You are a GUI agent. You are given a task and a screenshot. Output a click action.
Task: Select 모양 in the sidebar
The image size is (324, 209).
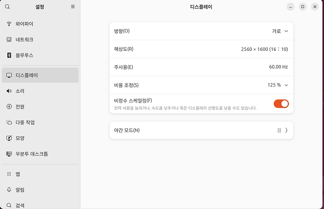[40, 138]
